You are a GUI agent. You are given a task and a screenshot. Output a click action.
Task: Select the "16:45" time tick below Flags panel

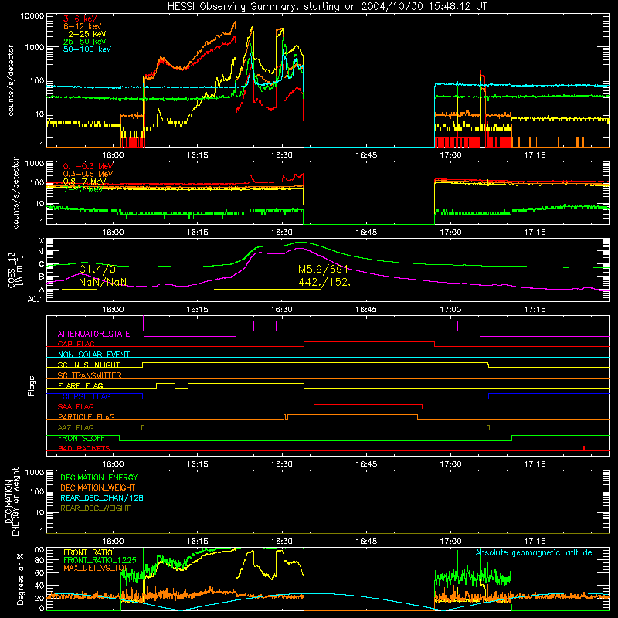(x=366, y=464)
